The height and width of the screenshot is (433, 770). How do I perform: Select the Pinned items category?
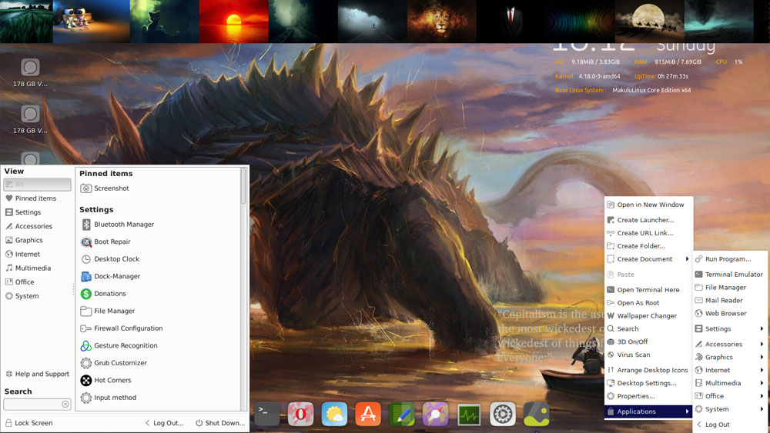pos(37,198)
